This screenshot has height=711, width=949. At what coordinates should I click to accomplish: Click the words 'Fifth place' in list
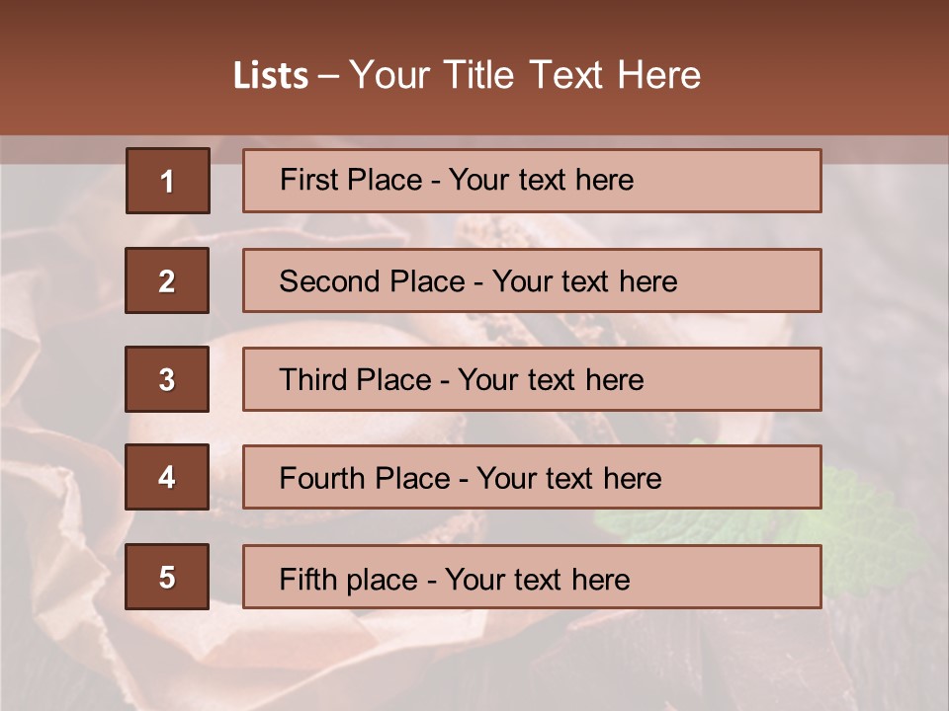pos(349,580)
